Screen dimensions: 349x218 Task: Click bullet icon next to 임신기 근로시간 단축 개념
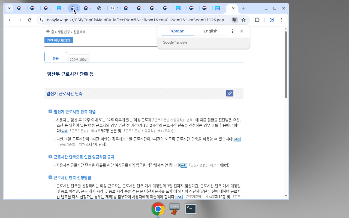[x=50, y=111]
